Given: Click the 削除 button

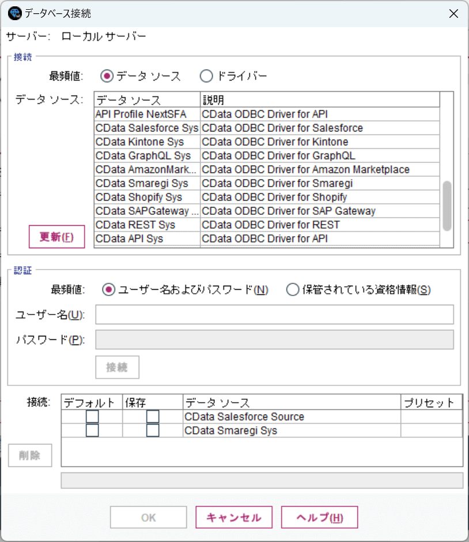Looking at the screenshot, I should pos(30,455).
